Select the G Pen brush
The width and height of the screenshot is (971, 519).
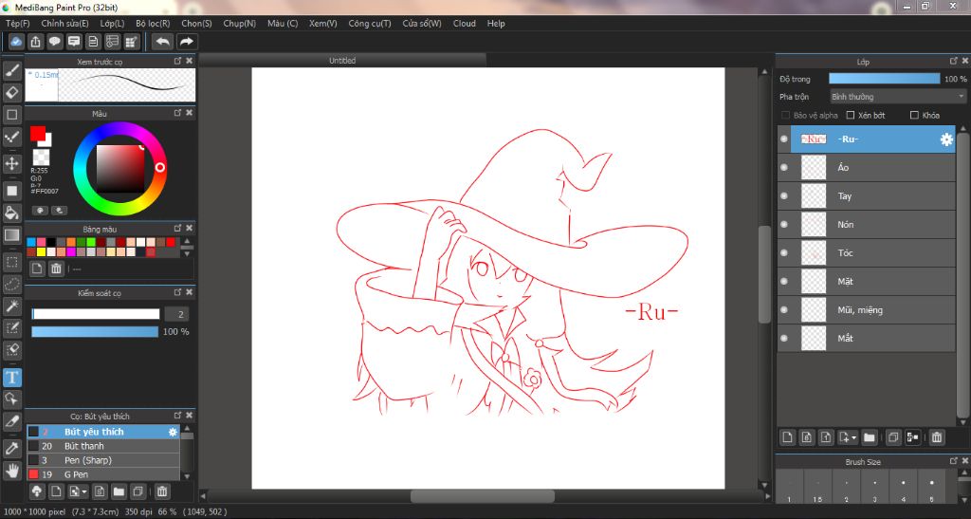coord(102,474)
